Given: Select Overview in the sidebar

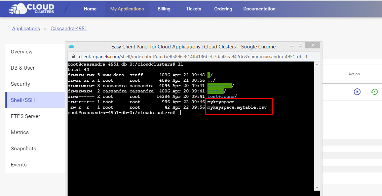Looking at the screenshot, I should click(x=35, y=52).
